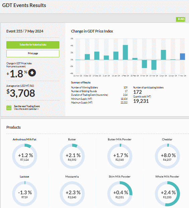Click the Anhydrous Milk Fat product title
189x208 pixels.
(x=24, y=139)
